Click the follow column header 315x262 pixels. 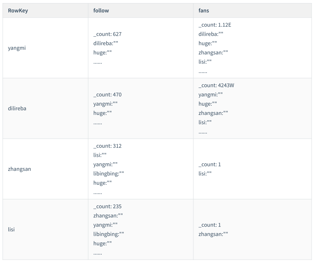point(101,10)
